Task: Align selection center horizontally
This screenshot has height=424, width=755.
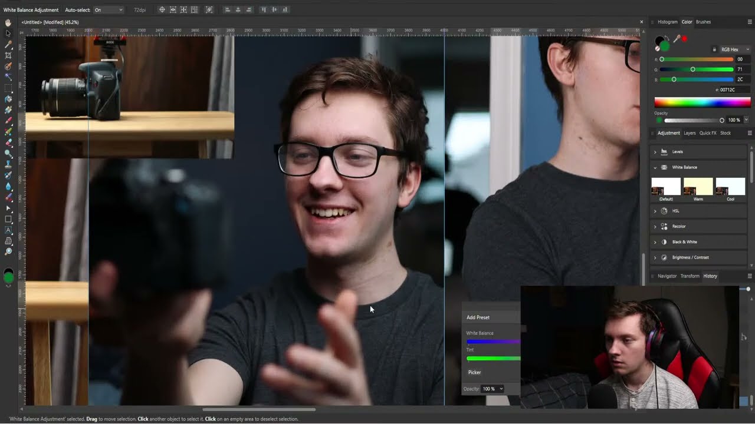Action: click(238, 9)
